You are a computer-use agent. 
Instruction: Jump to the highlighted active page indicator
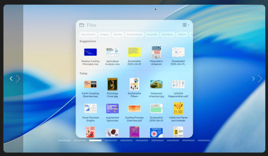95,140
